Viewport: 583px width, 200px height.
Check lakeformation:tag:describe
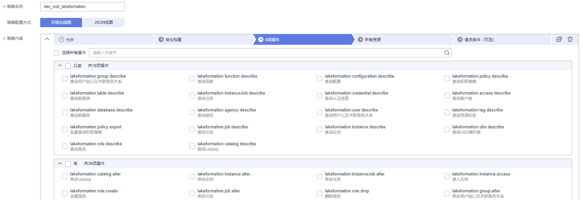click(447, 112)
